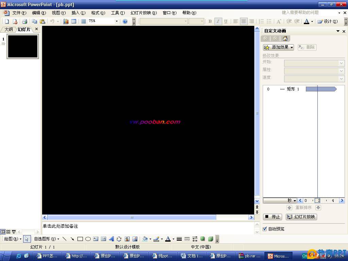Start slide show from current slide icon
This screenshot has width=348, height=261.
14,232
